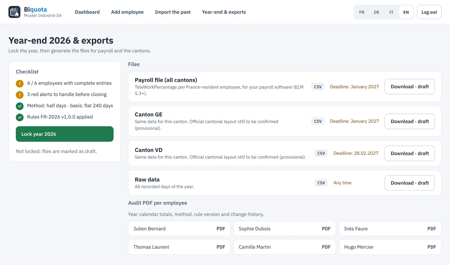Click 'Audit PDF per employee' heading
Screen dimensions: 450x265
pyautogui.click(x=157, y=203)
